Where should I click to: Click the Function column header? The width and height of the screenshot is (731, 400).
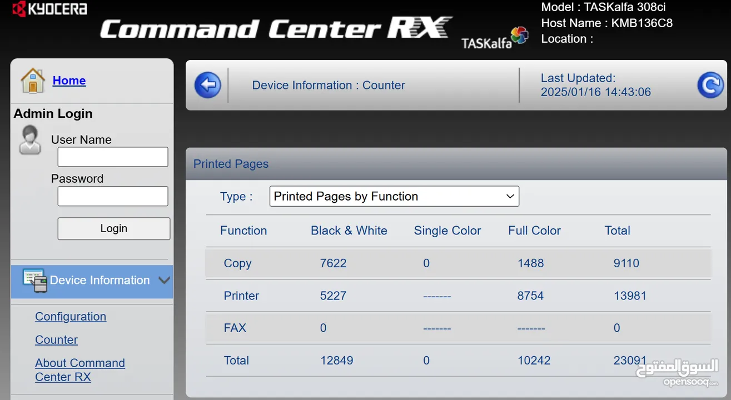click(x=243, y=231)
